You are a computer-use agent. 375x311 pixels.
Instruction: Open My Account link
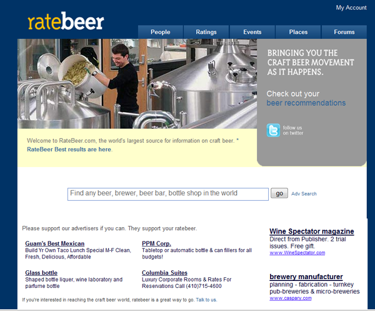pyautogui.click(x=351, y=8)
